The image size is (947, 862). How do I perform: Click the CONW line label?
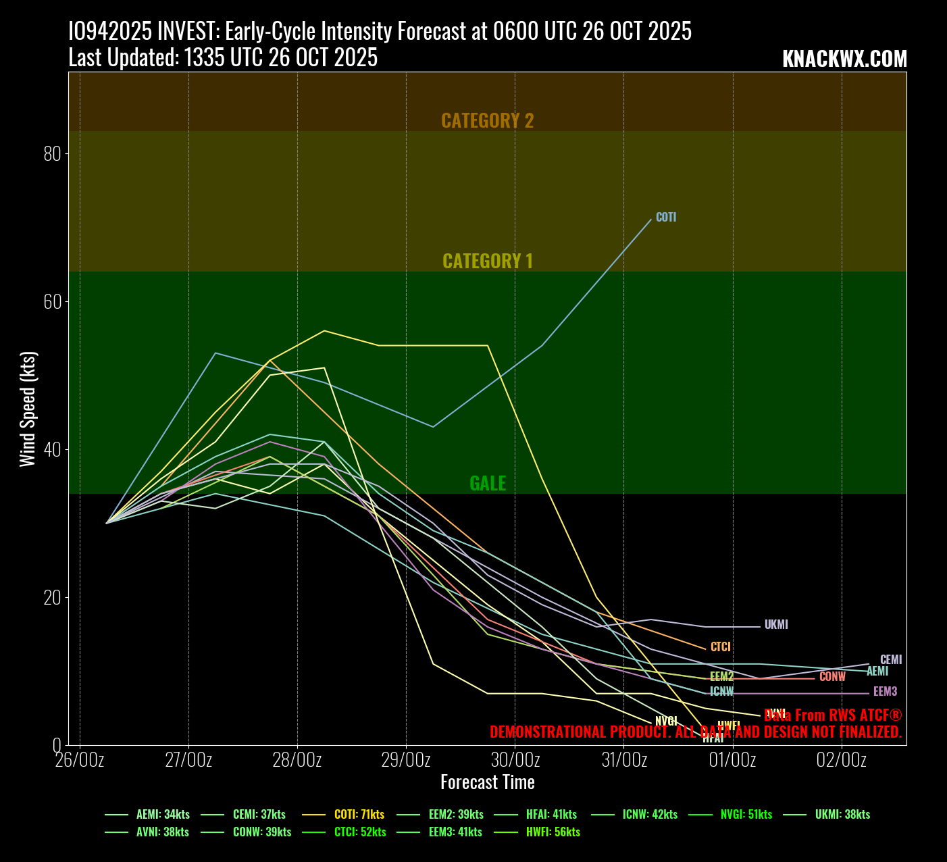[x=832, y=677]
